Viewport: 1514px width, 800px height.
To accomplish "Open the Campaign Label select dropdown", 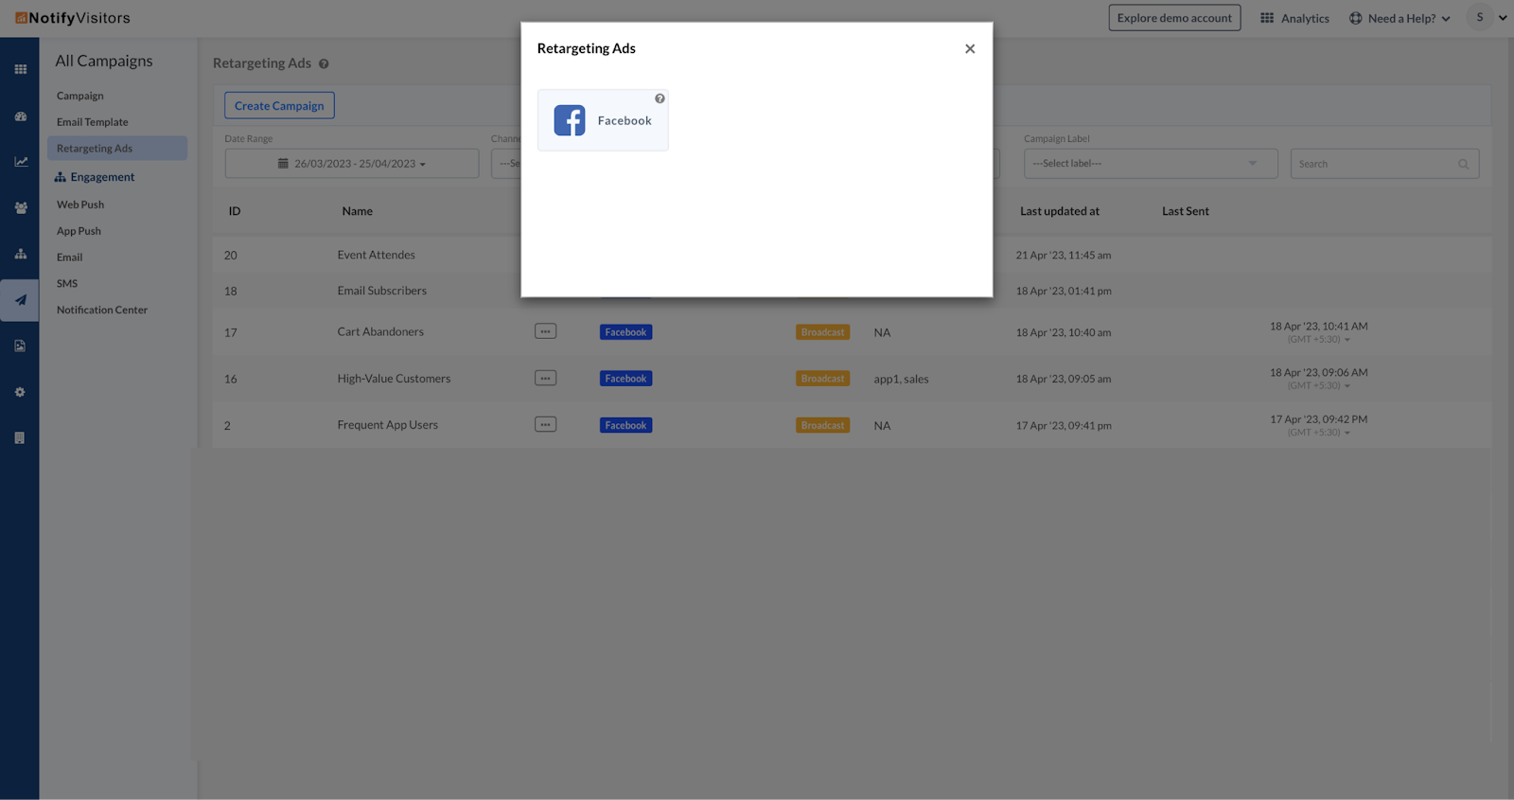I will pyautogui.click(x=1150, y=164).
